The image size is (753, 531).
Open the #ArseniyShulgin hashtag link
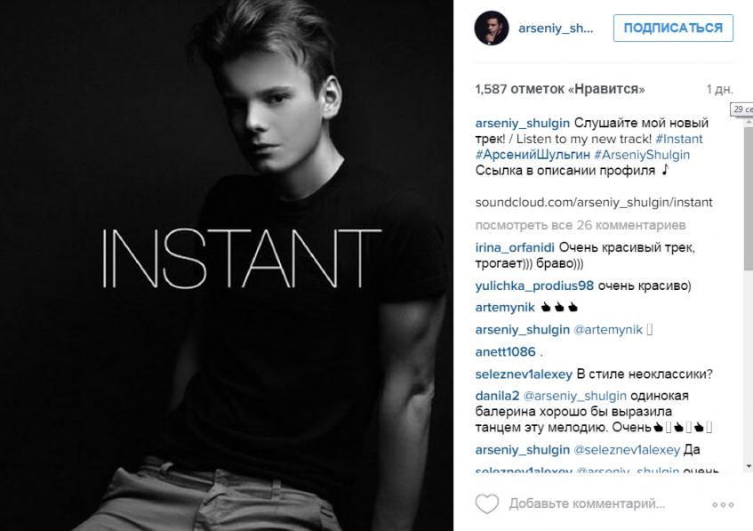point(642,155)
